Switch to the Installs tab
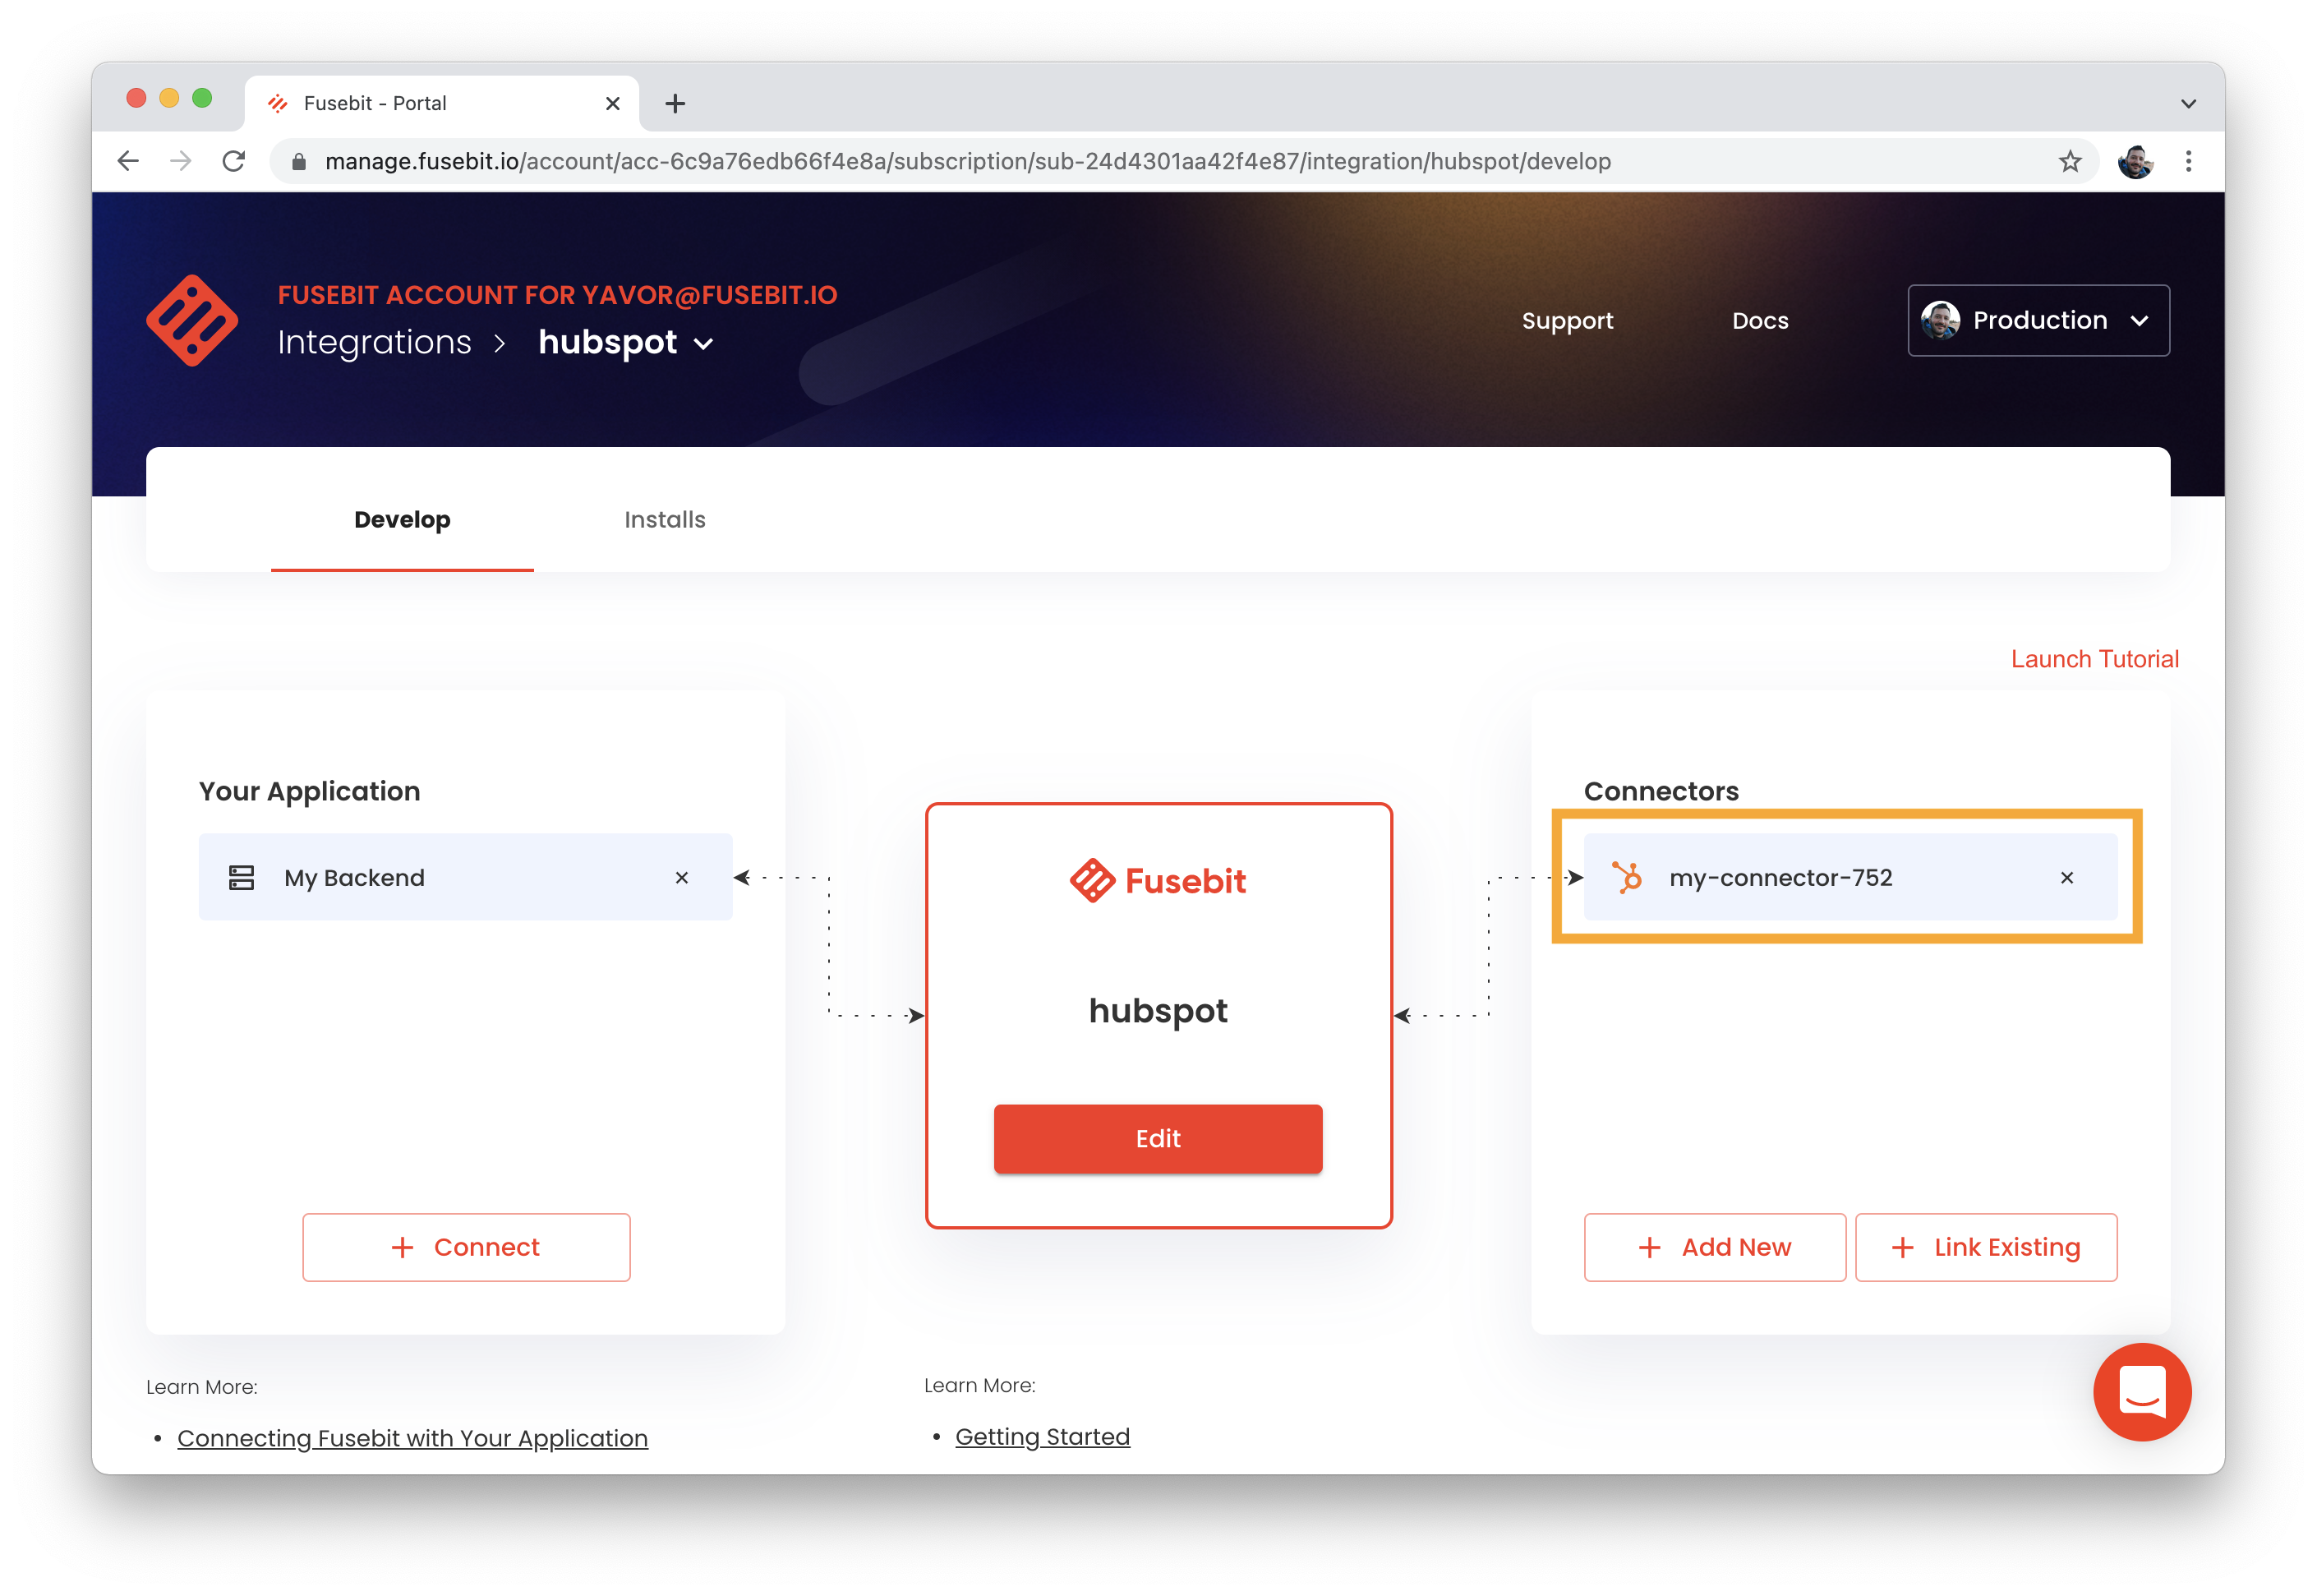This screenshot has height=1596, width=2317. pyautogui.click(x=665, y=520)
